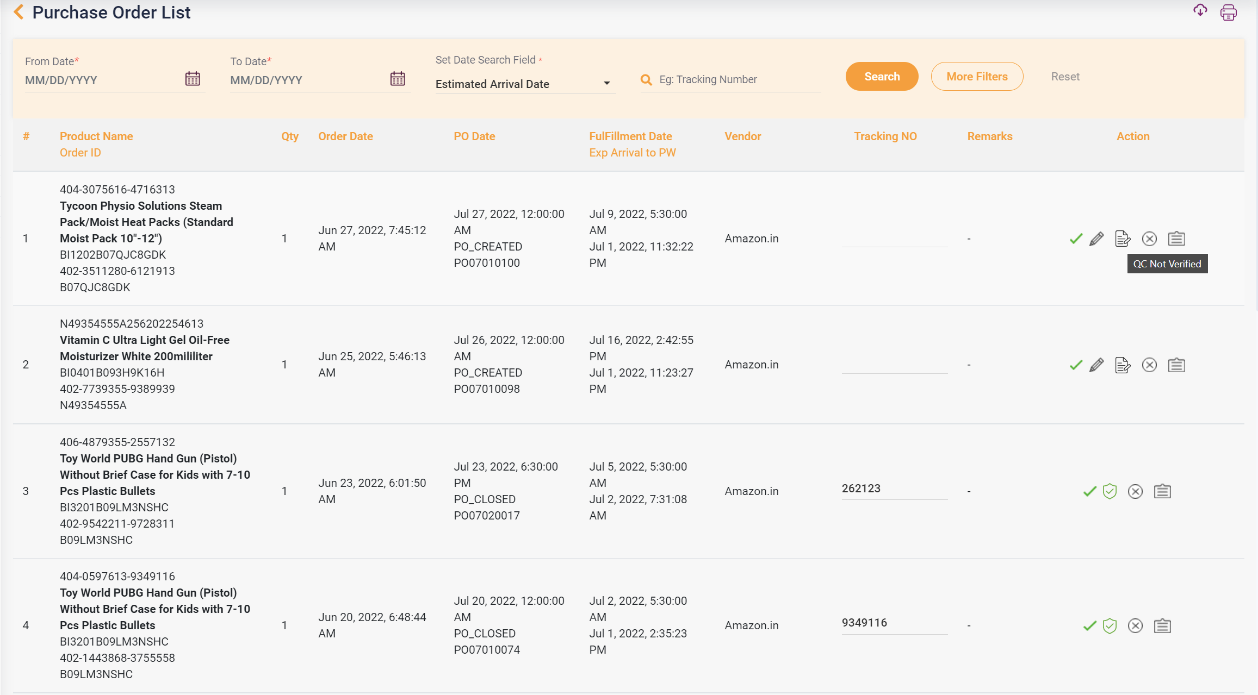Open the From Date calendar picker
This screenshot has height=695, width=1258.
tap(193, 79)
